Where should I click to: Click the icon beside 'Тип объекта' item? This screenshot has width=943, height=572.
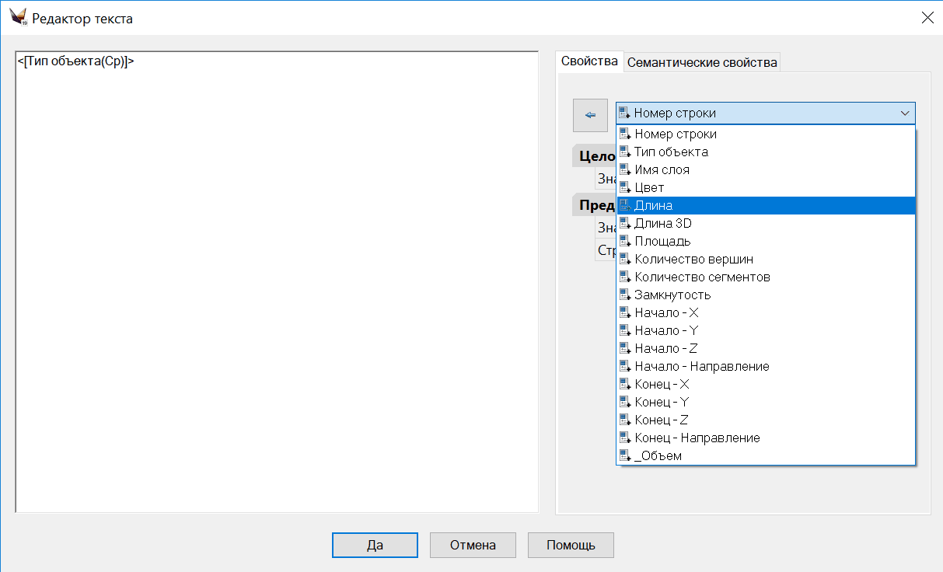624,152
